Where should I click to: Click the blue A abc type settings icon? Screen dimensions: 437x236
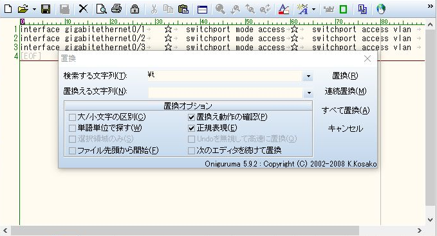(x=303, y=9)
